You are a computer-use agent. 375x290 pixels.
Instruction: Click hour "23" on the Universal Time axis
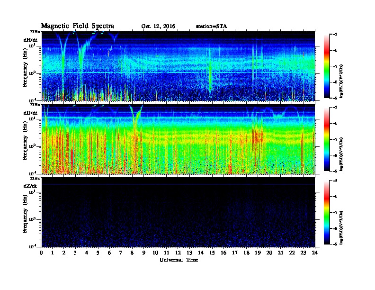[x=304, y=253]
